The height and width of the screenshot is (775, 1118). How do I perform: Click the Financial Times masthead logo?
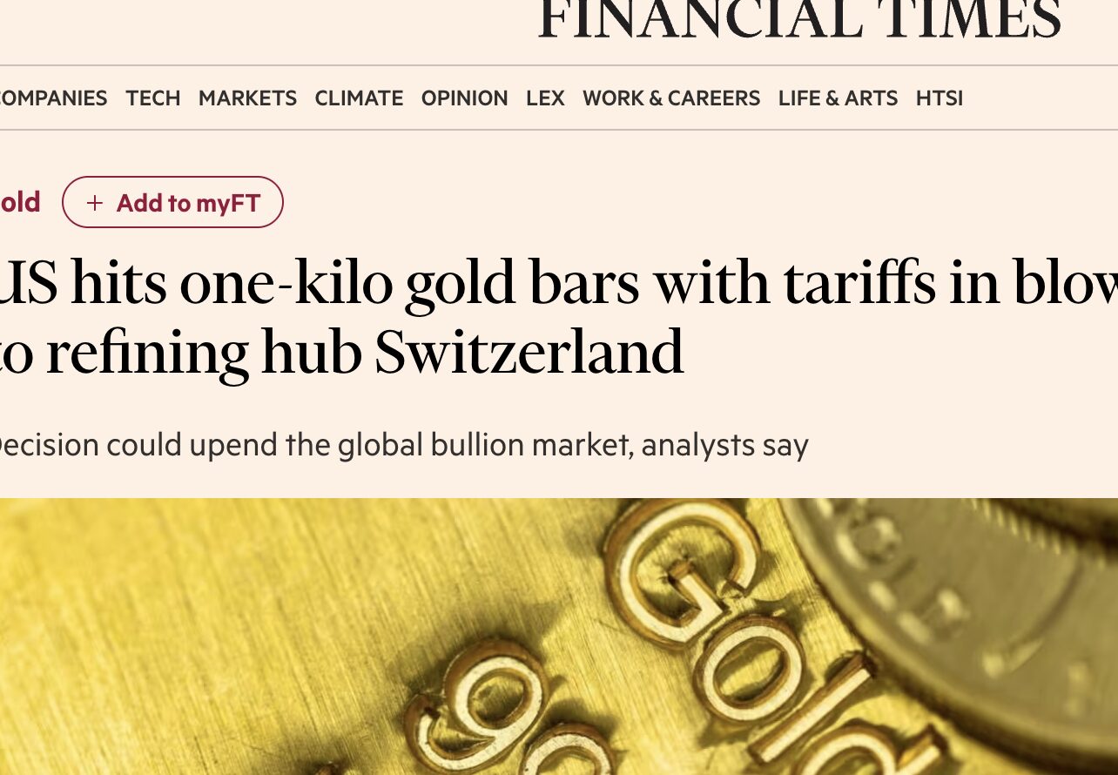799,19
